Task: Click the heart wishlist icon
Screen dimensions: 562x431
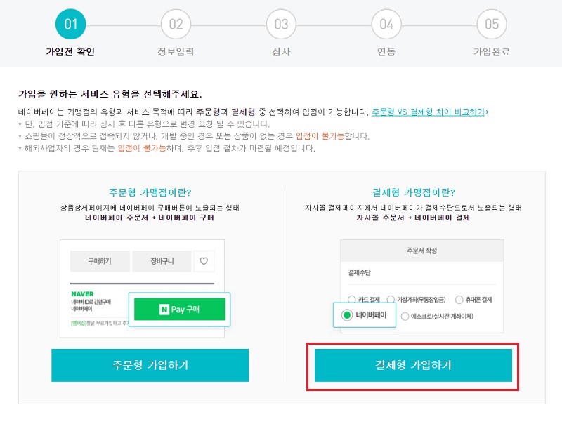Action: 204,262
